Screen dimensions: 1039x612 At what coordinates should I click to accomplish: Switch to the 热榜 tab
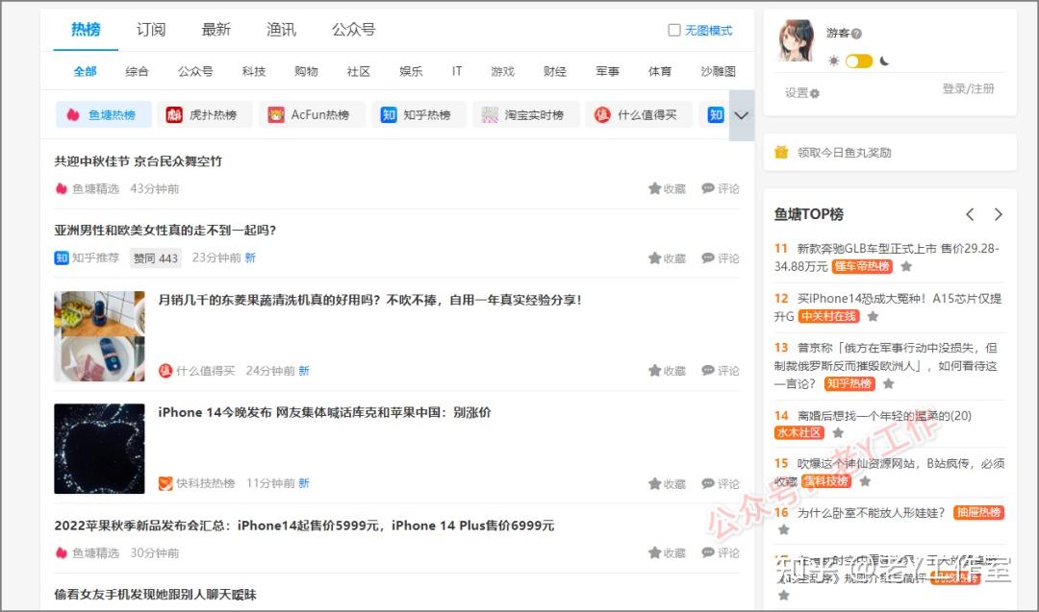(87, 29)
